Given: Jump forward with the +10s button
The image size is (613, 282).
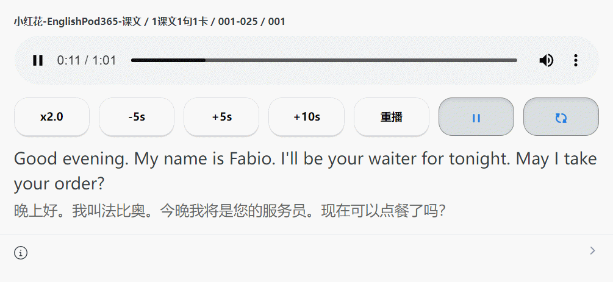Looking at the screenshot, I should tap(306, 117).
